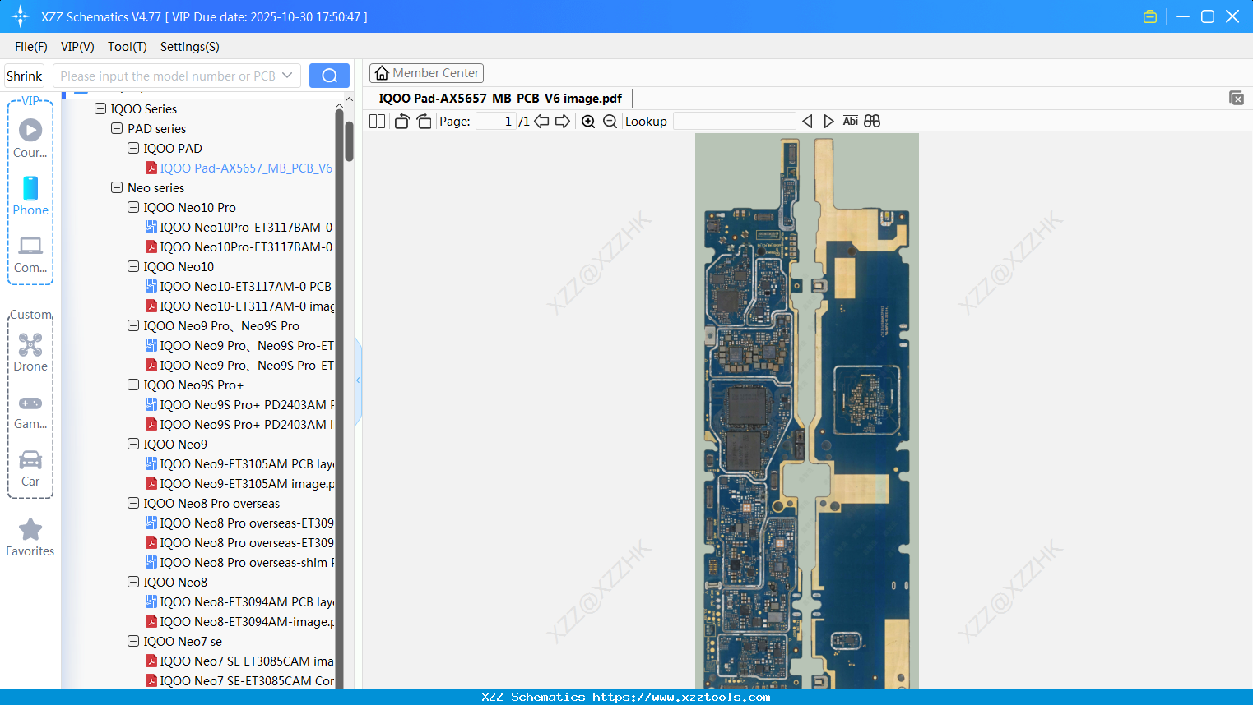This screenshot has height=705, width=1253.
Task: Enable two-page view mode
Action: [x=377, y=121]
